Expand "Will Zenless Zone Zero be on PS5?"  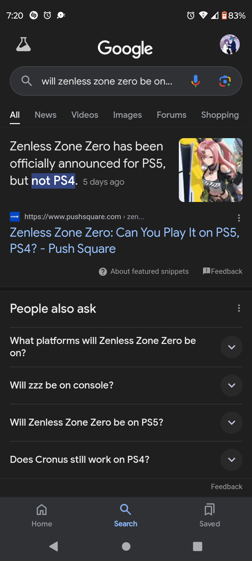[x=231, y=423]
